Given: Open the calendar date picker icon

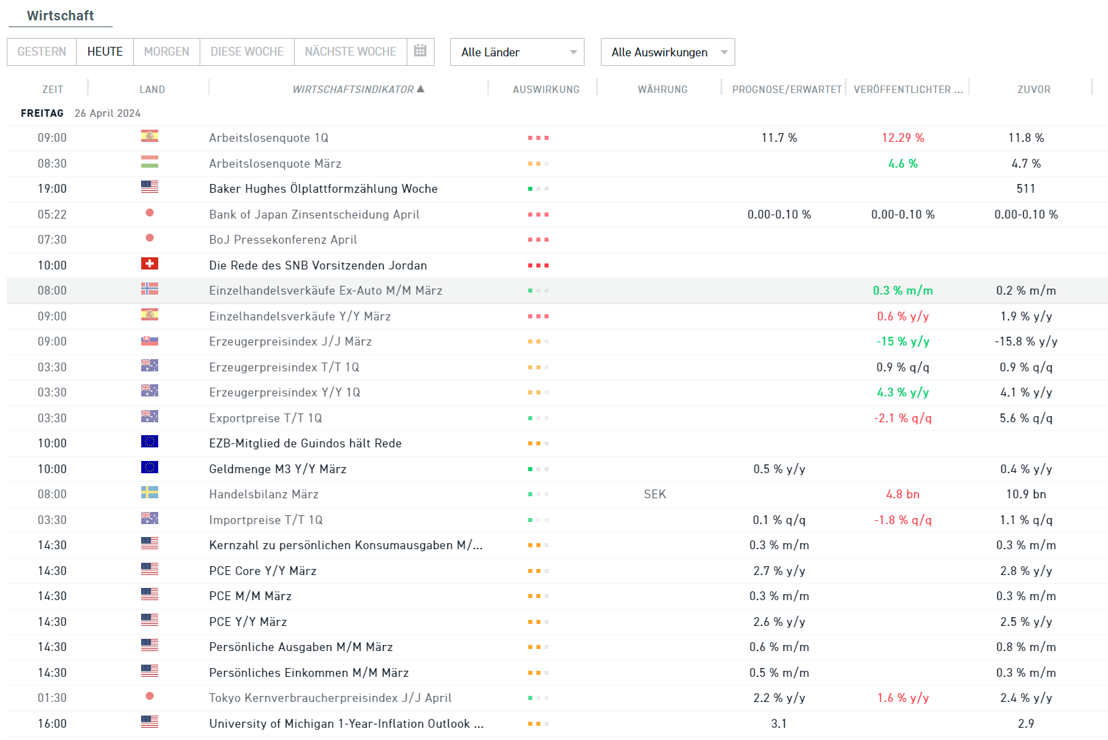Looking at the screenshot, I should click(420, 51).
